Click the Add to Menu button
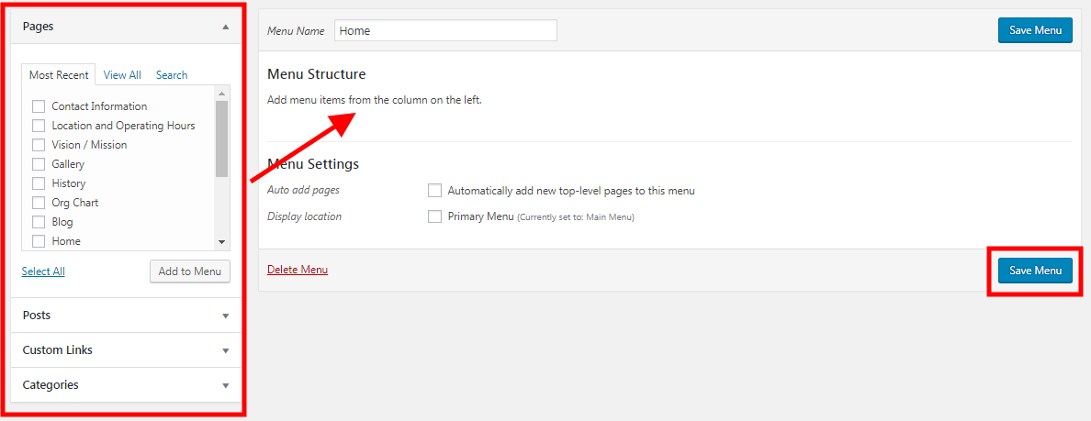 tap(190, 271)
